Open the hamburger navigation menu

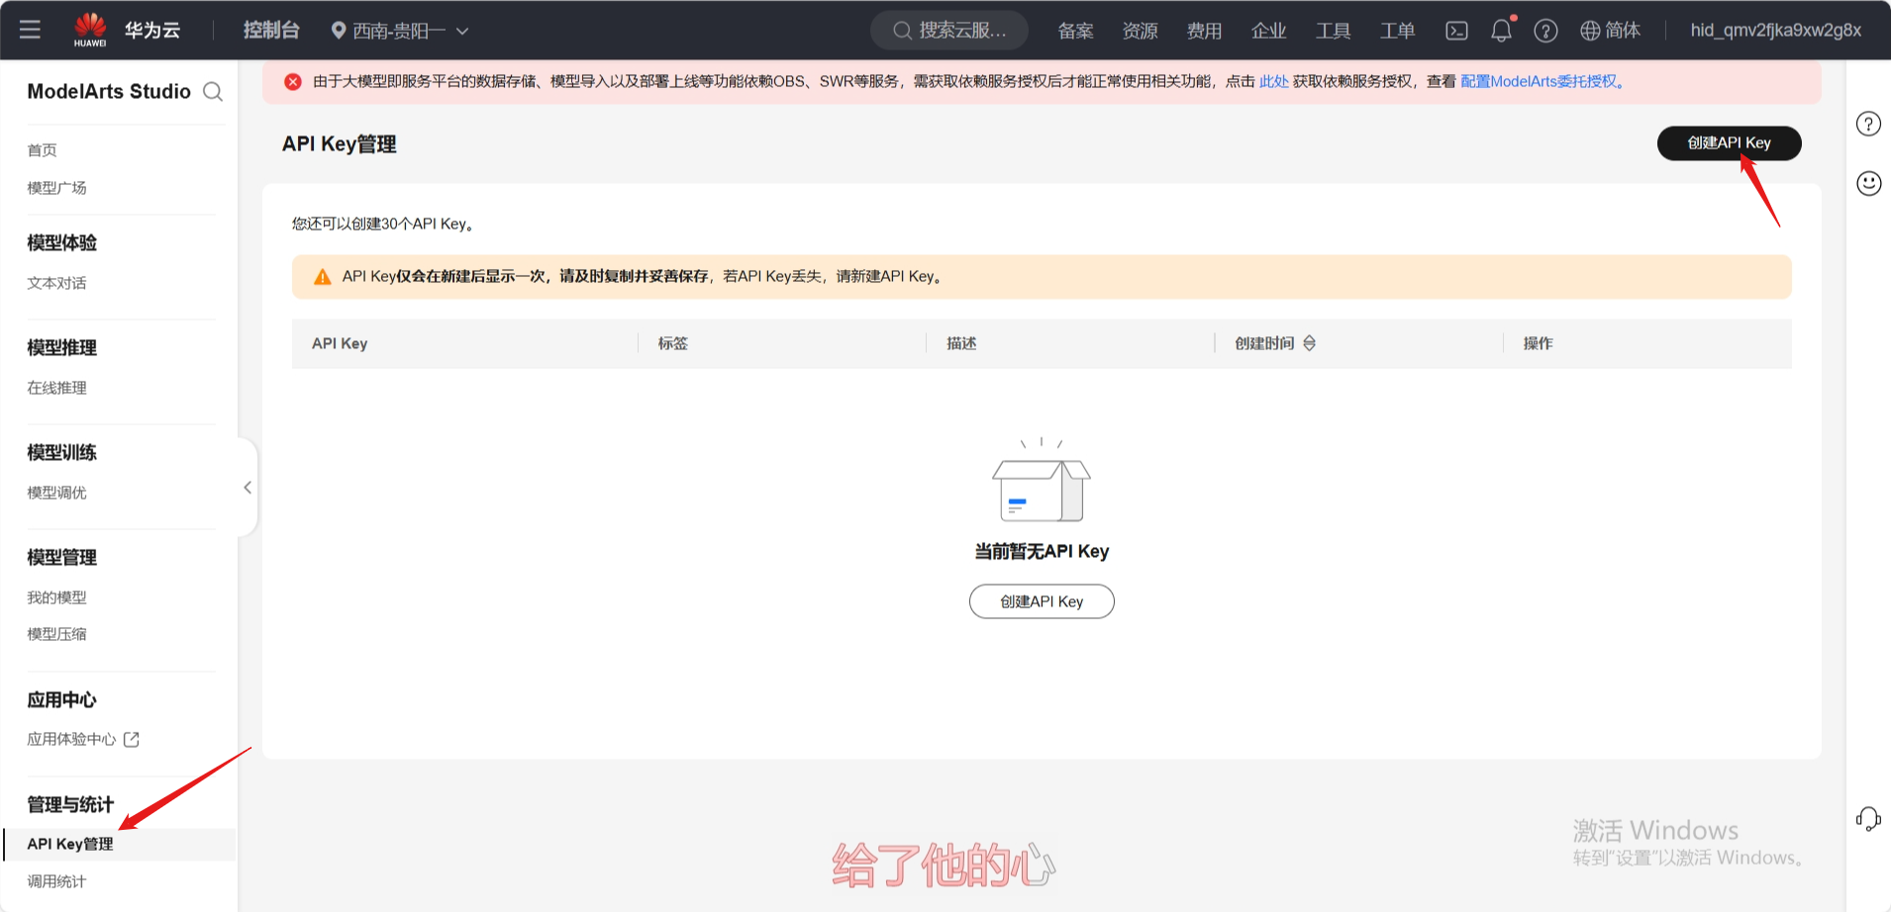[30, 30]
